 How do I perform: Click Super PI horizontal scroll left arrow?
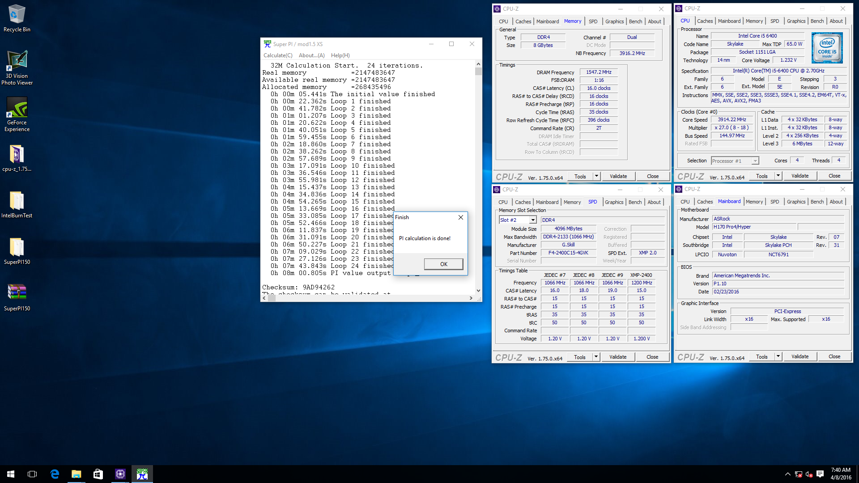click(264, 298)
